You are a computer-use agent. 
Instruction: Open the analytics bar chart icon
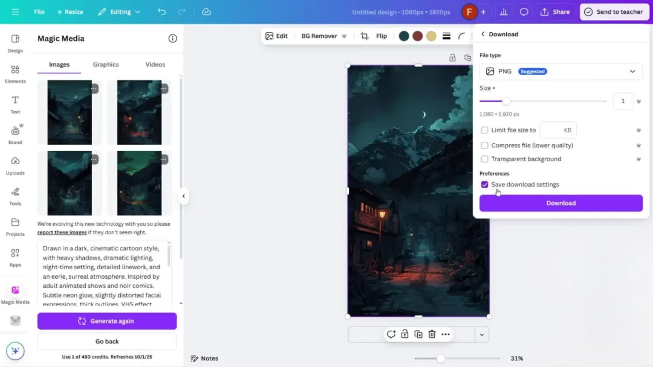tap(503, 12)
